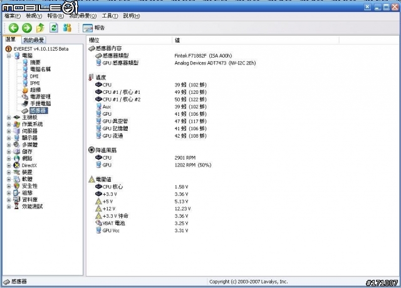Switch to the 我的最愛 tab
Image resolution: width=401 pixels, height=288 pixels.
[33, 40]
